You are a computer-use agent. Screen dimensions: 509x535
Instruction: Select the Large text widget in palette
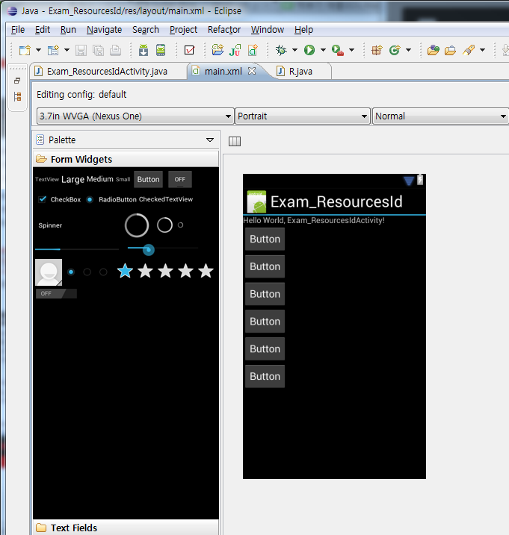[x=73, y=180]
